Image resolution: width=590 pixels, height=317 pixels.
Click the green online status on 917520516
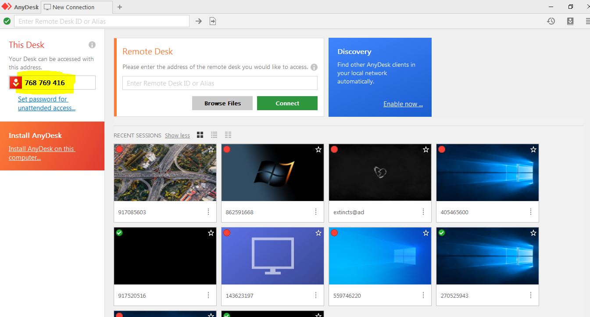pos(119,233)
